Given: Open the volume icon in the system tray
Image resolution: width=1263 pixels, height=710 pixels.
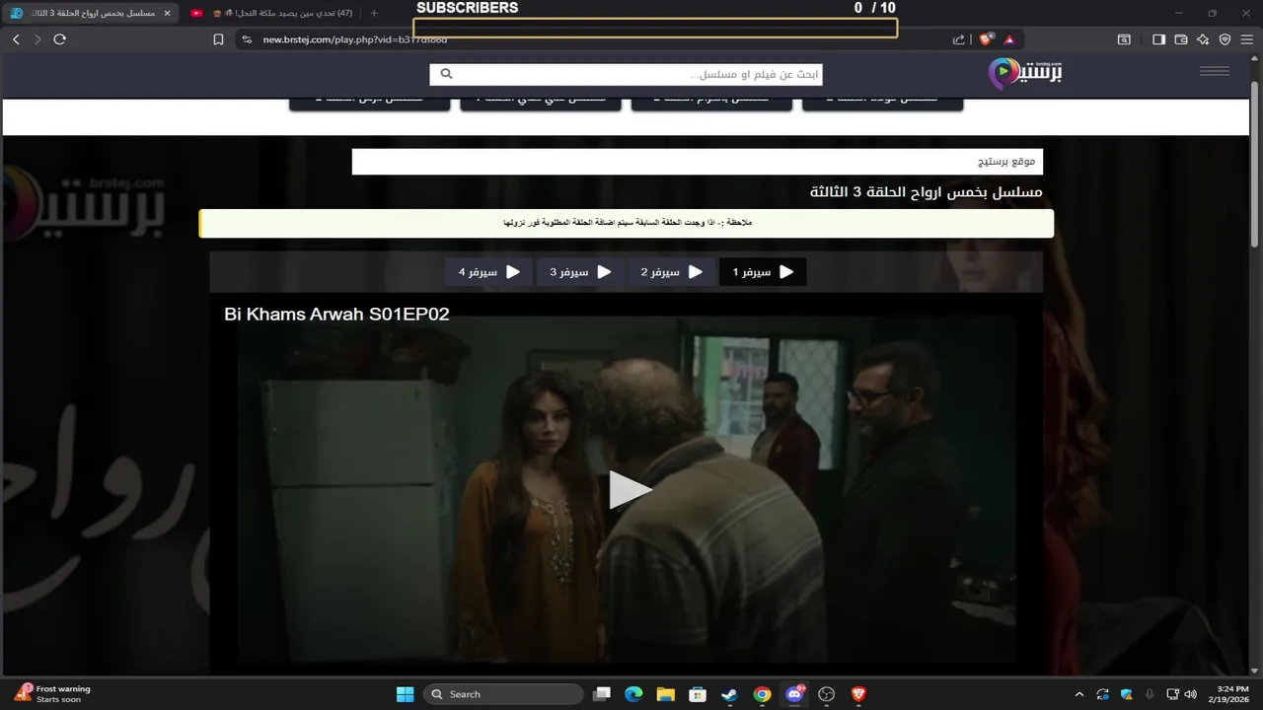Looking at the screenshot, I should click(1190, 694).
